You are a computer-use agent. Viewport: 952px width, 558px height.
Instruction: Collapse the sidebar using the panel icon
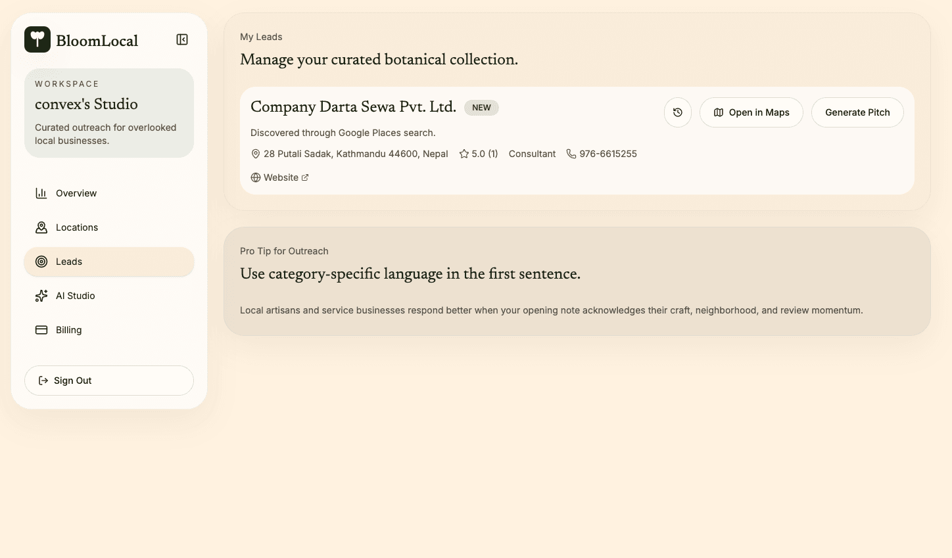[181, 39]
